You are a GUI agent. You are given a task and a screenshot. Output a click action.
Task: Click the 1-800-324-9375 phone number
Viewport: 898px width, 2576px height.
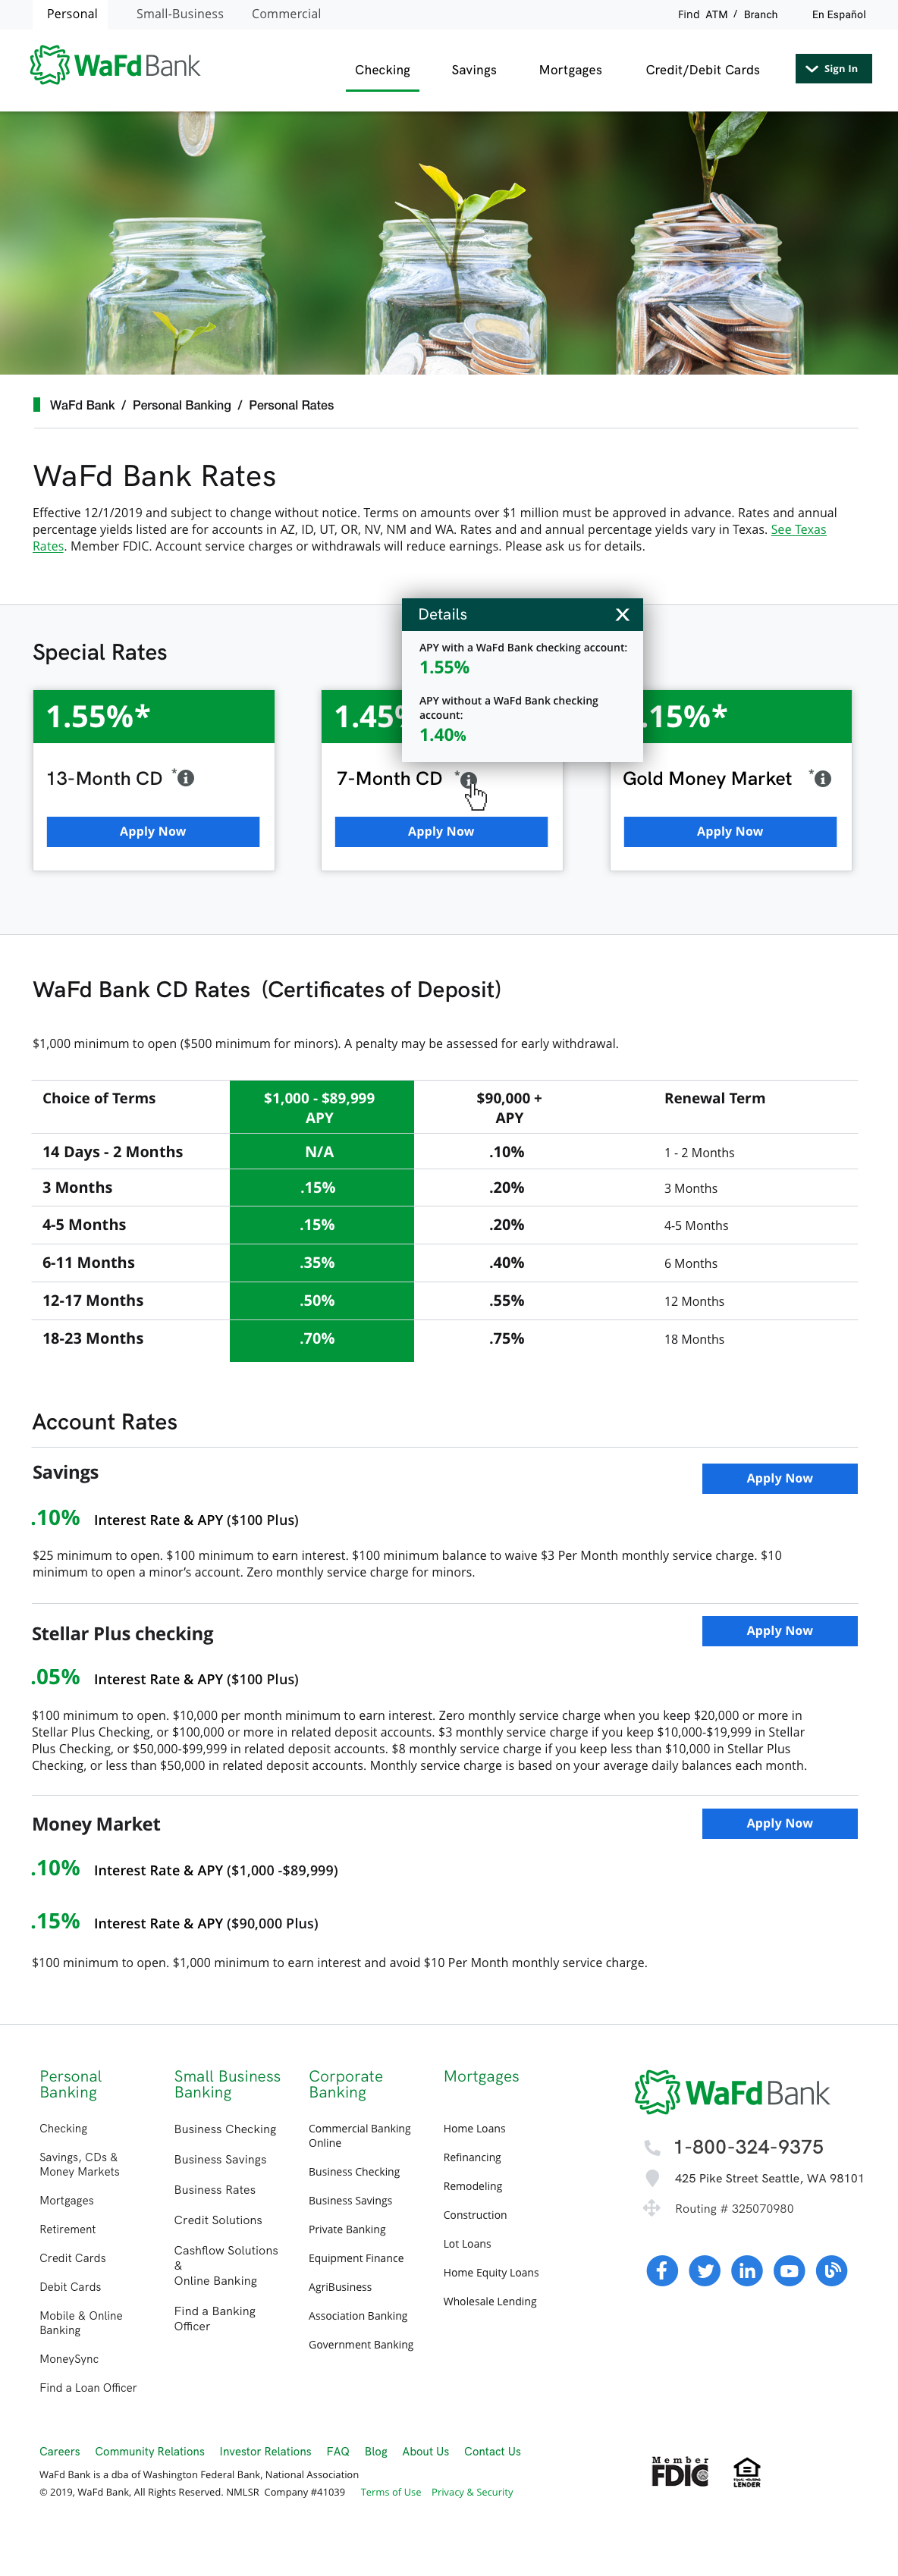click(x=748, y=2147)
